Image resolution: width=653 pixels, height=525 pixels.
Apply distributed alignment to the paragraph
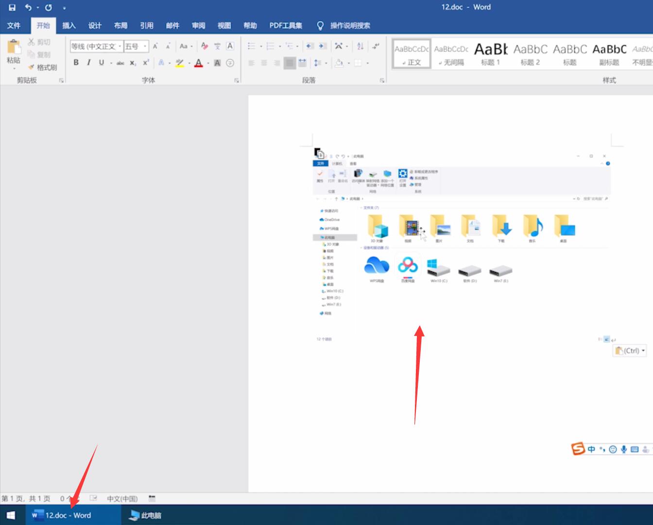coord(302,63)
